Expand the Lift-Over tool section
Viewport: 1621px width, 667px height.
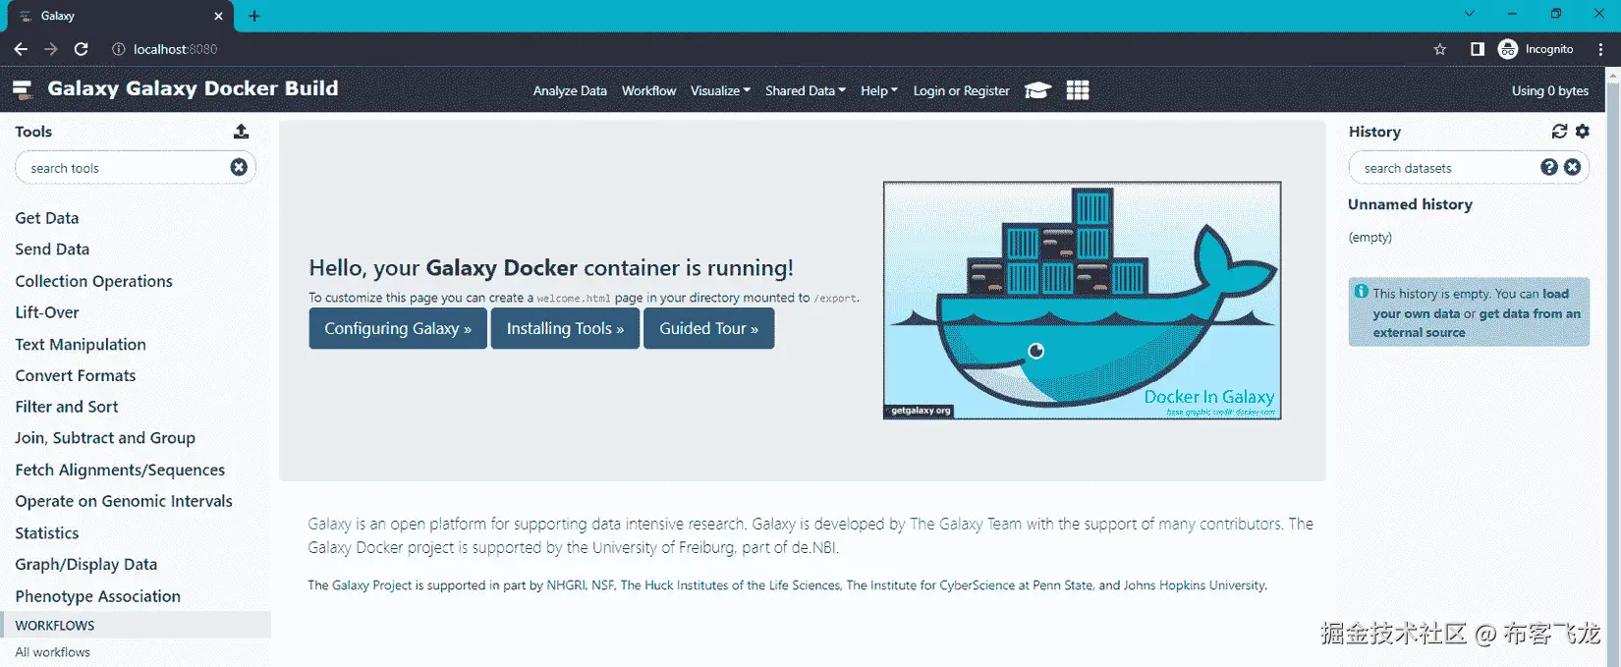(47, 312)
